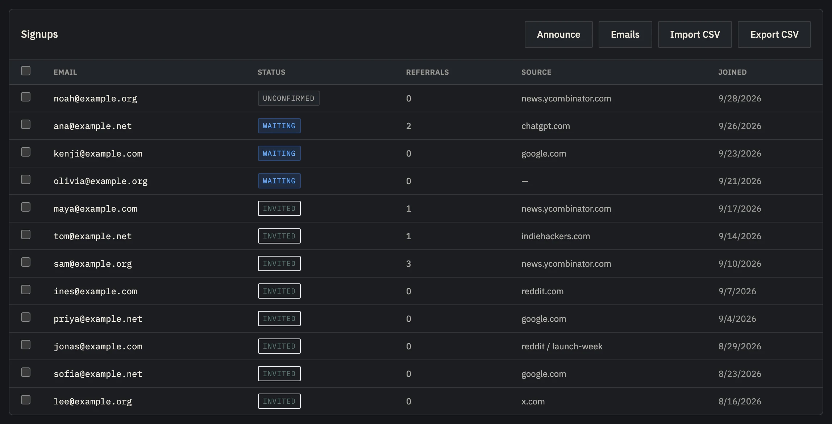
Task: Click the UNCONFIRMED status badge
Action: (x=288, y=98)
